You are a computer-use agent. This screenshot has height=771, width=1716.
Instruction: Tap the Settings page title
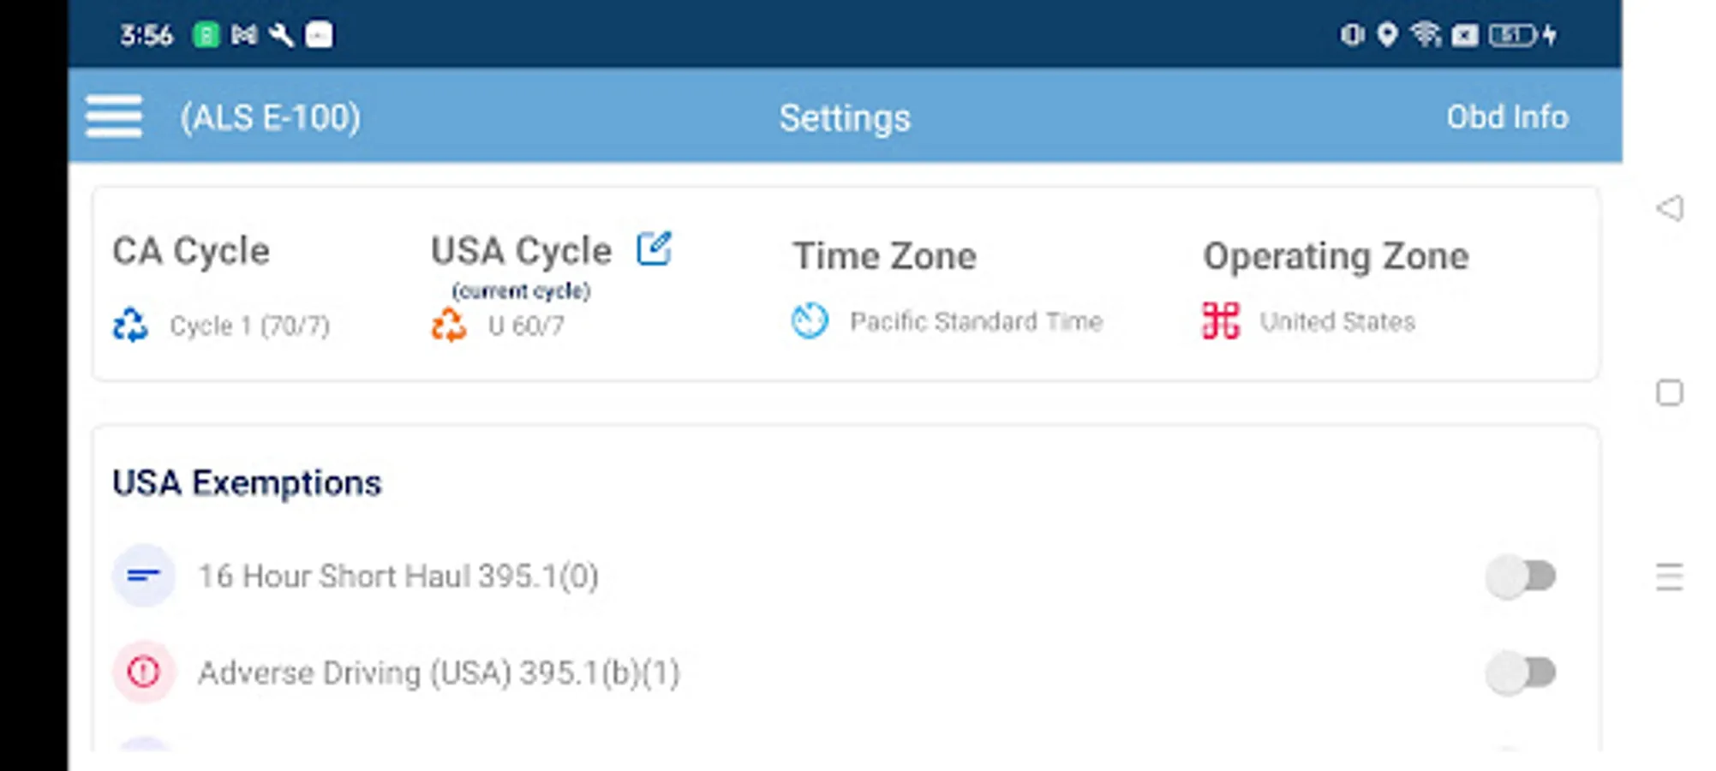(844, 118)
